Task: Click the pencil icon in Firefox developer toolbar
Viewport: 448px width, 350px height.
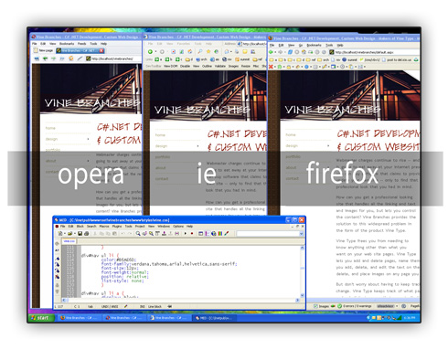Action: [325, 67]
